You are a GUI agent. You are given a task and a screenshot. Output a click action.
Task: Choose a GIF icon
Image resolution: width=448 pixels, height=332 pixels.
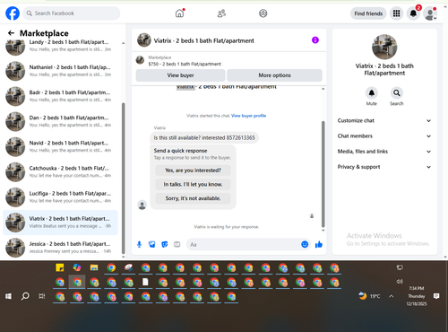(177, 245)
